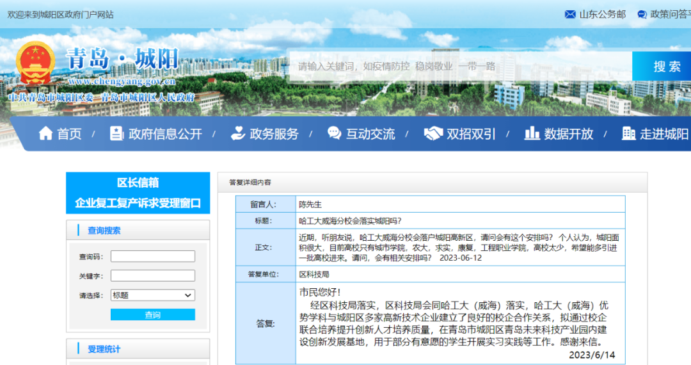
Task: Click the 搜索 button
Action: 663,66
